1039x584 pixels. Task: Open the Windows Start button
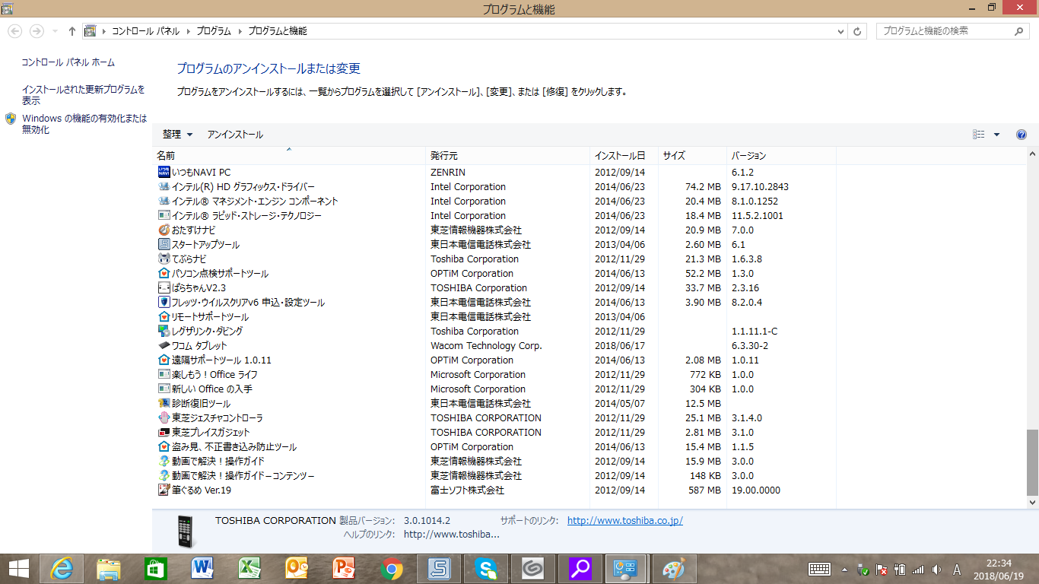[x=18, y=569]
